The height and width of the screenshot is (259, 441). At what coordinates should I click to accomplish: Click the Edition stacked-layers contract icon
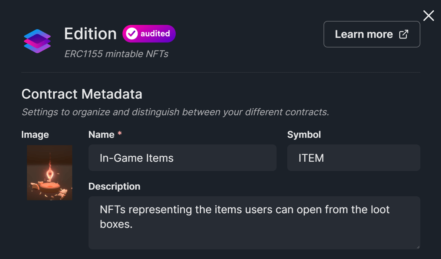click(37, 41)
